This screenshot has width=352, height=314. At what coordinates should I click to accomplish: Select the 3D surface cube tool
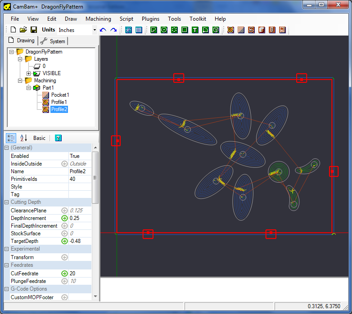[x=216, y=30]
